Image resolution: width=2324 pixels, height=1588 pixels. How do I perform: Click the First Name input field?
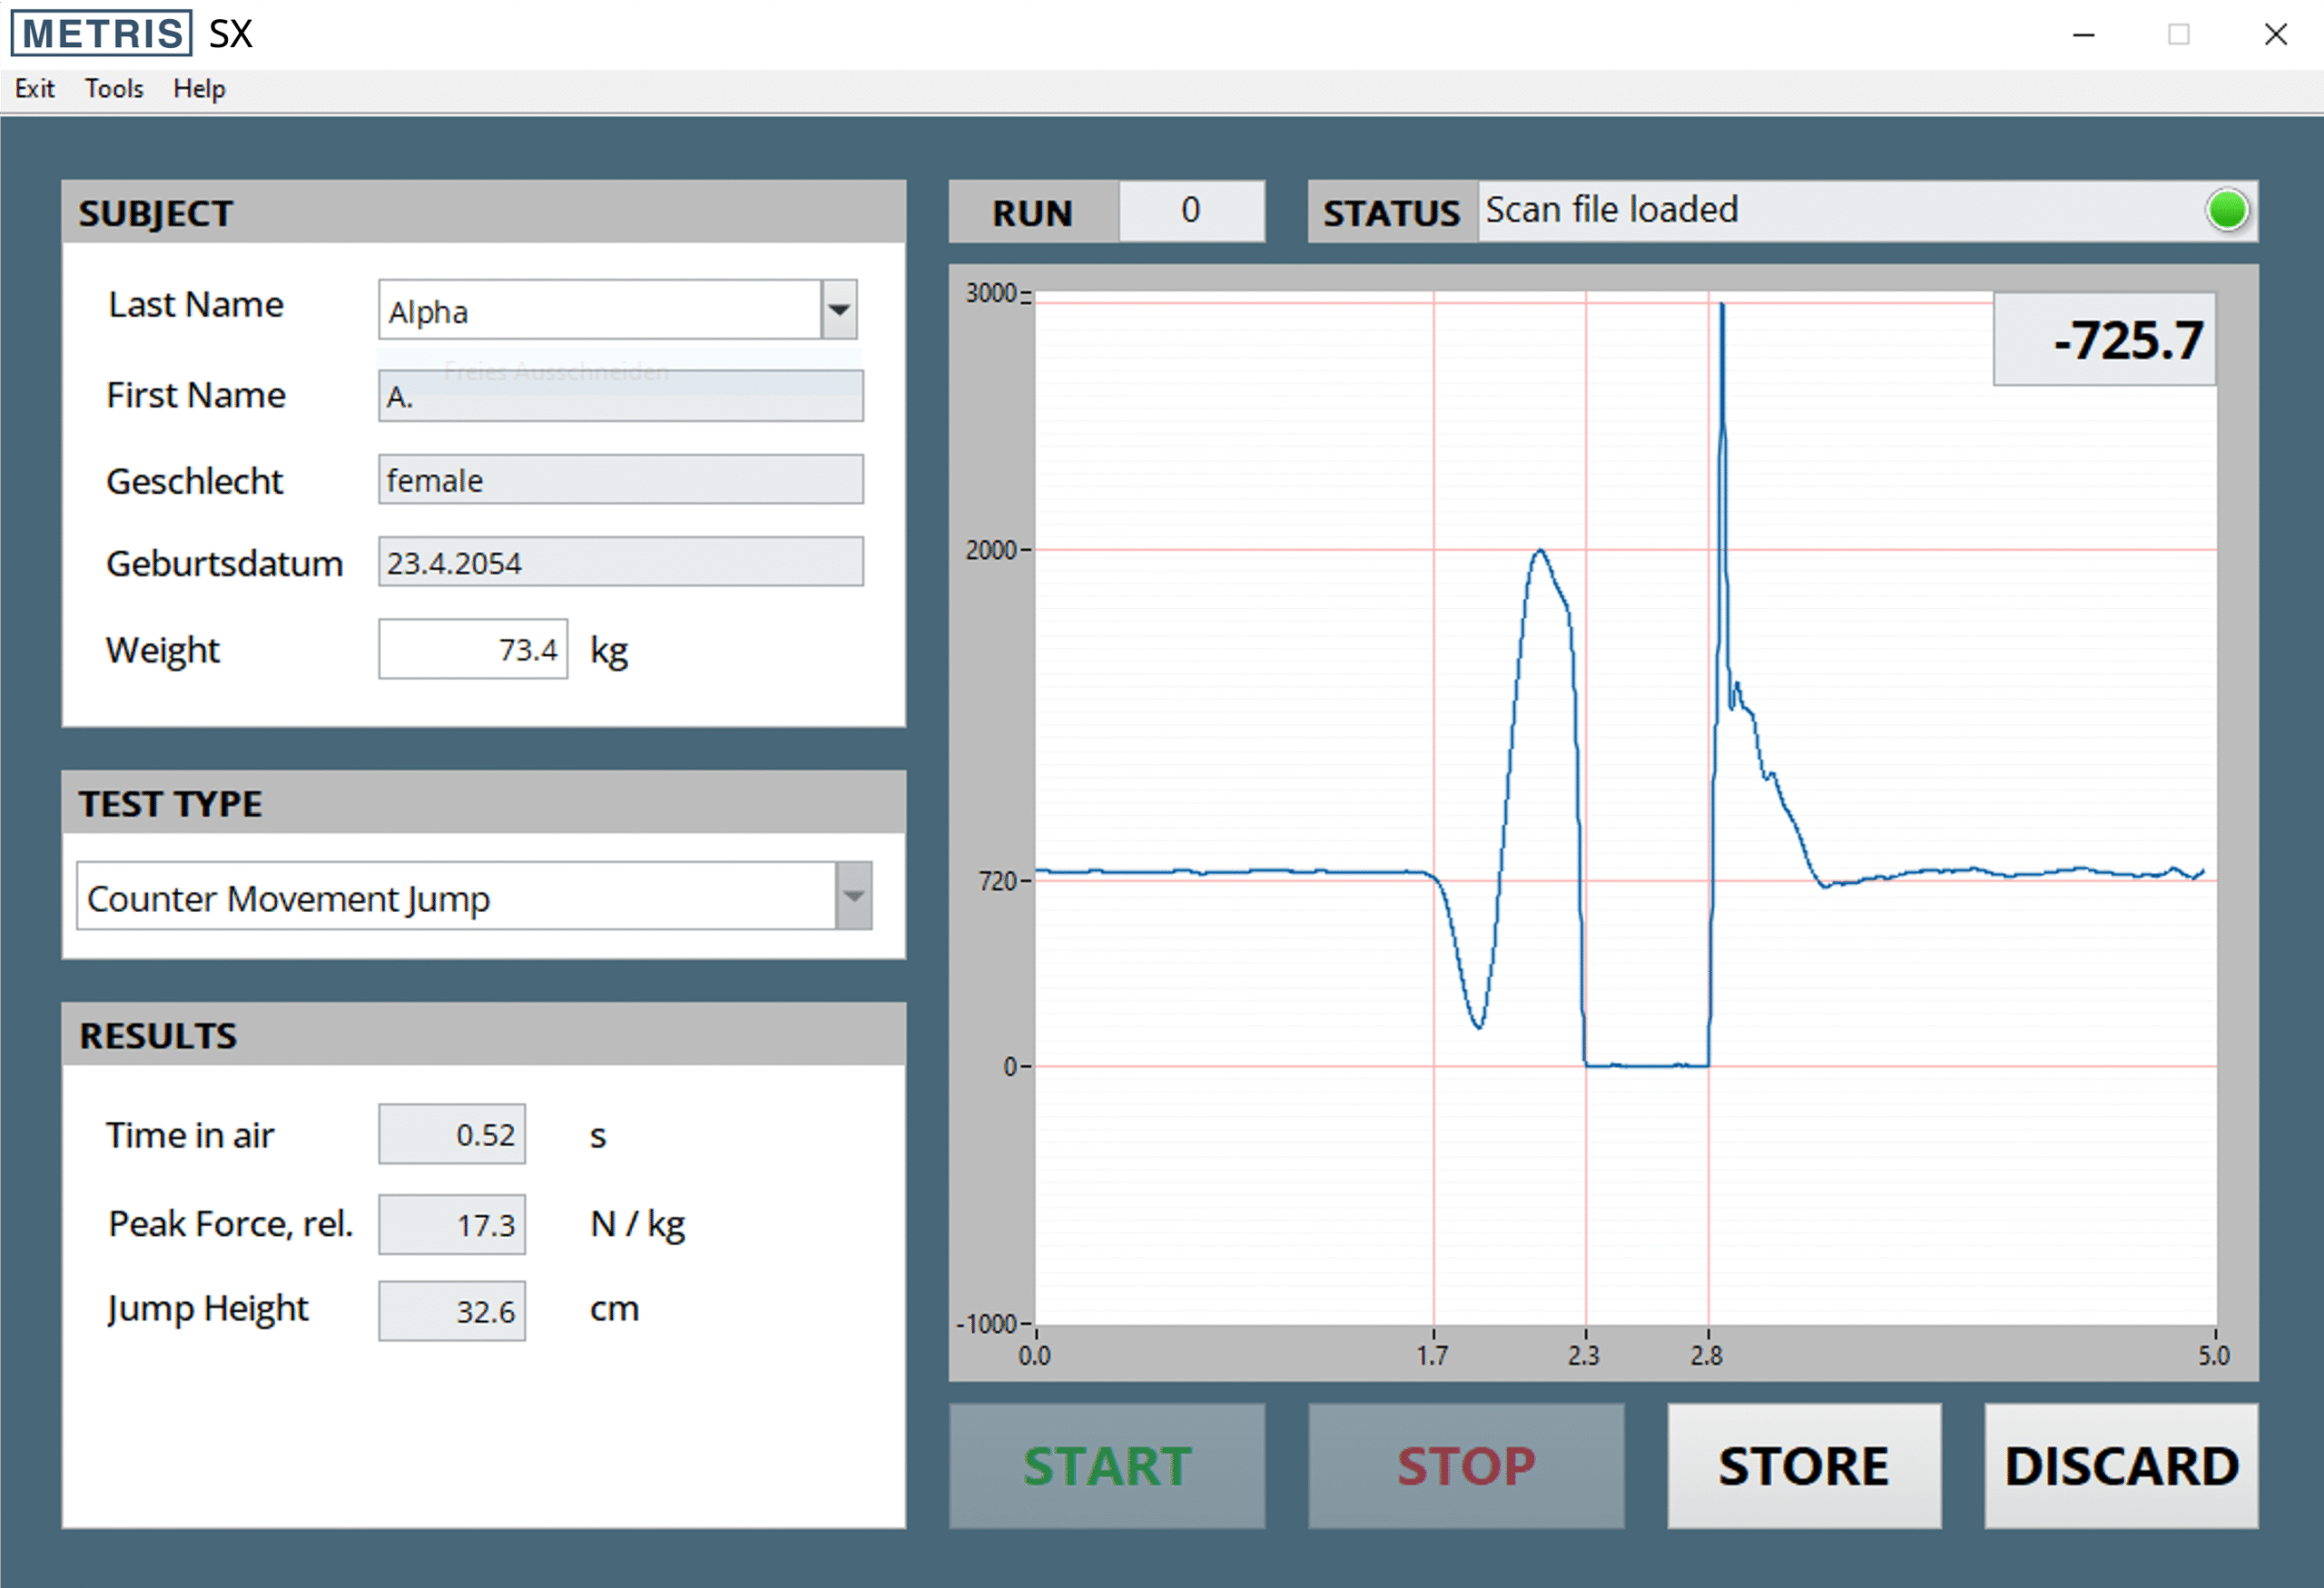tap(619, 396)
